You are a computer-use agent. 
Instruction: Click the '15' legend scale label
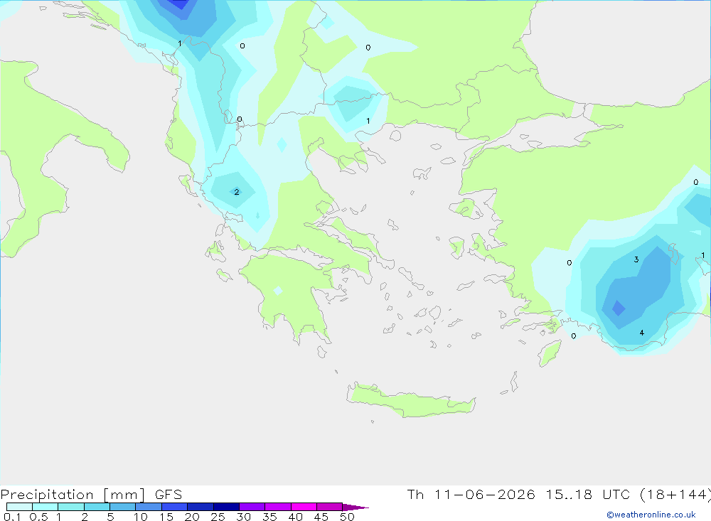166,517
